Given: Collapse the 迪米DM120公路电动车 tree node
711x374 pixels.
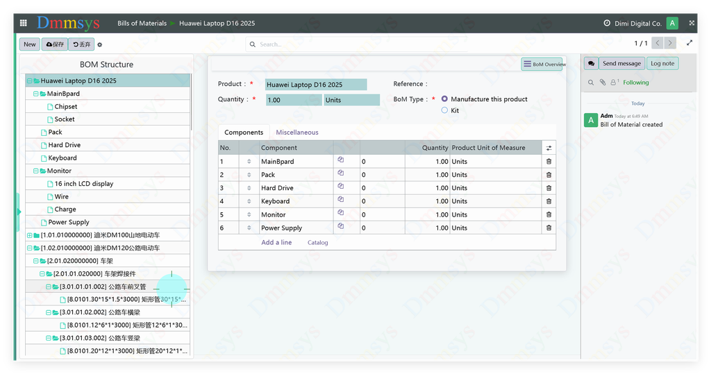Looking at the screenshot, I should pyautogui.click(x=29, y=248).
